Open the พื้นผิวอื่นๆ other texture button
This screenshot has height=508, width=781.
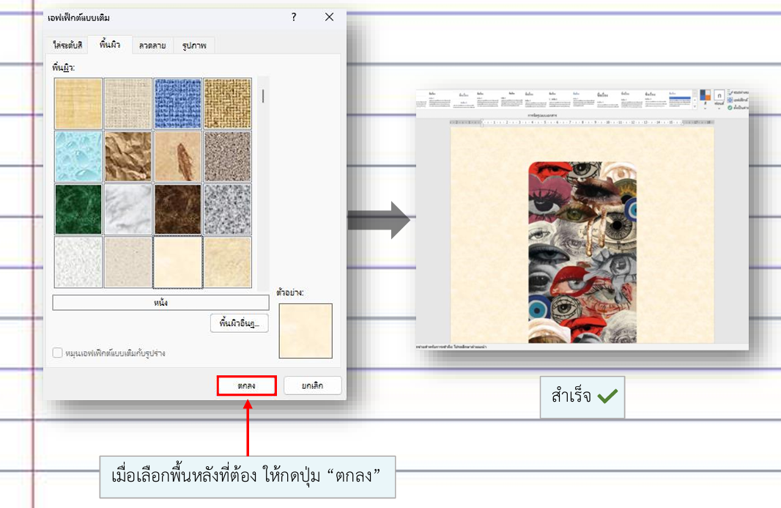click(x=240, y=323)
